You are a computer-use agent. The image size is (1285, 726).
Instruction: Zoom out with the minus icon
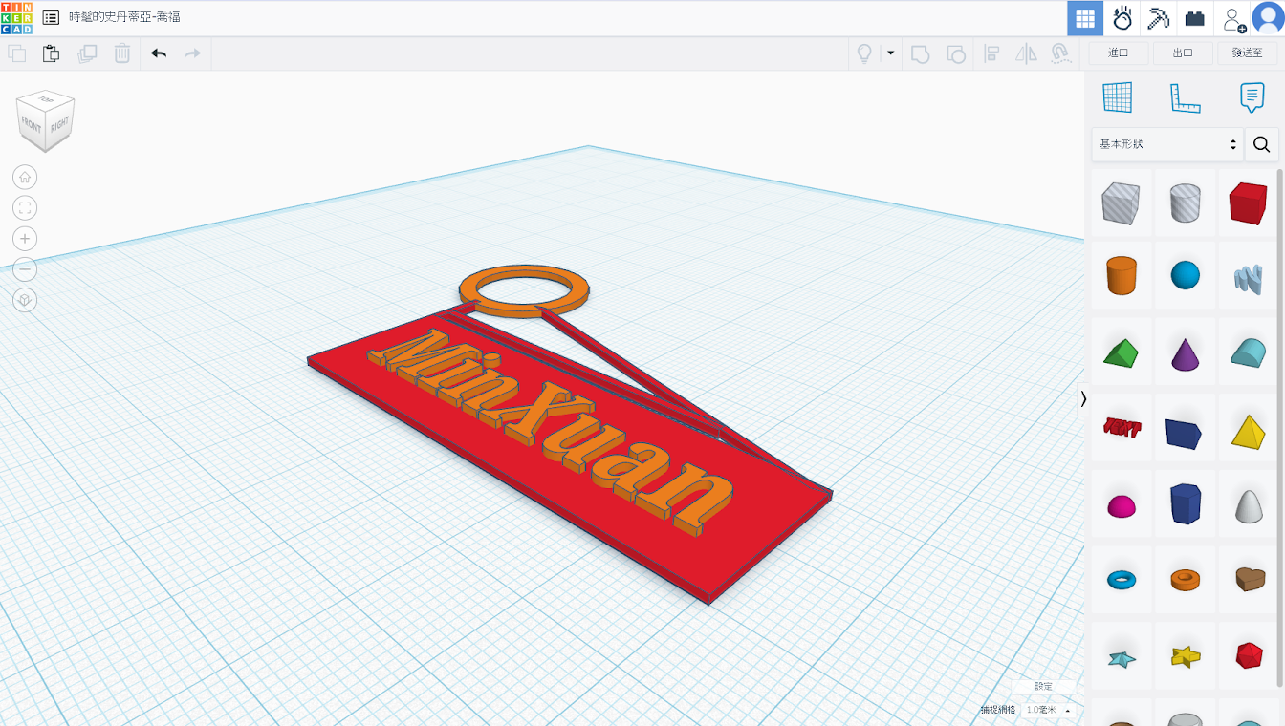point(25,269)
